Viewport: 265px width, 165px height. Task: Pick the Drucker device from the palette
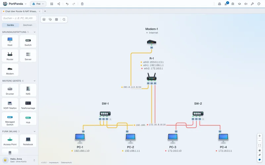tap(10, 90)
